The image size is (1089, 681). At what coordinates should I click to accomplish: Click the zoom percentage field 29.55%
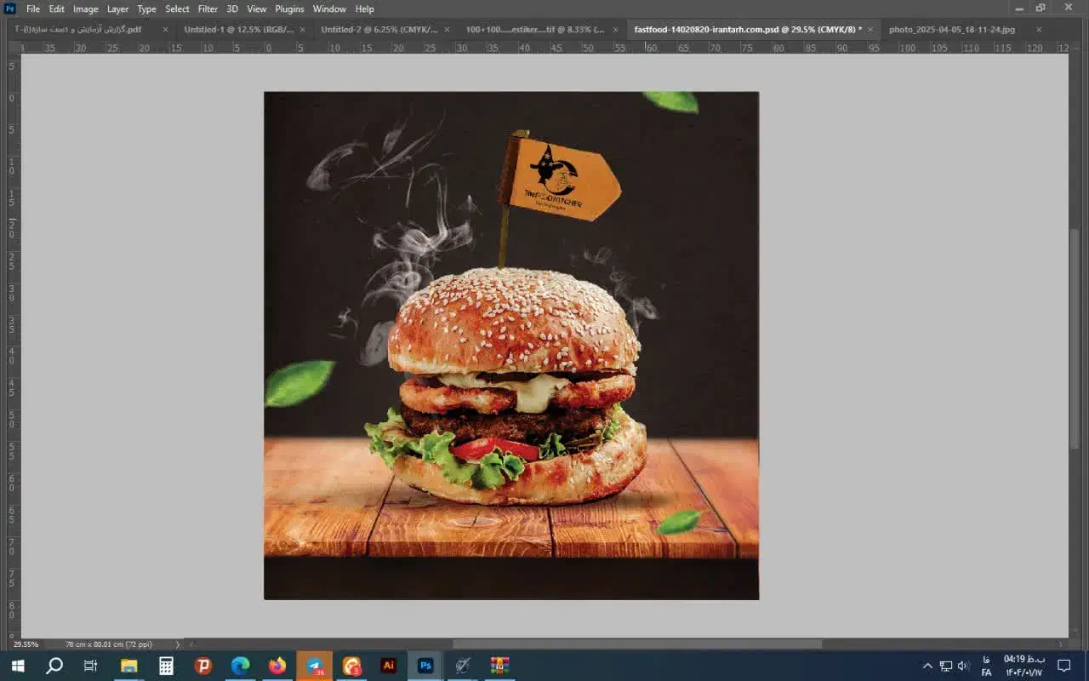pos(26,644)
